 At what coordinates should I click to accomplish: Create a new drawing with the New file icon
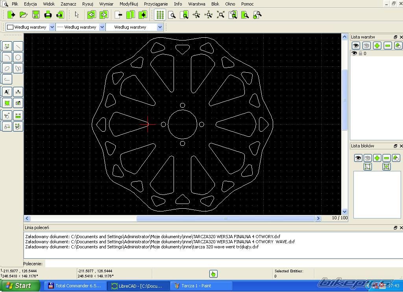pos(11,15)
